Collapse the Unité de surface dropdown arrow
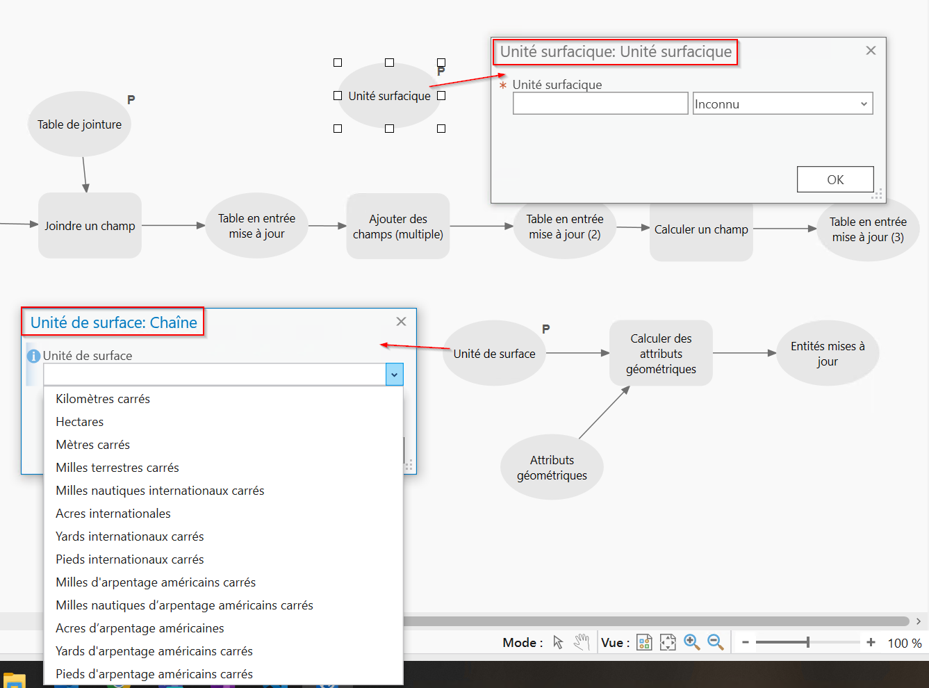Viewport: 929px width, 688px height. (x=394, y=375)
